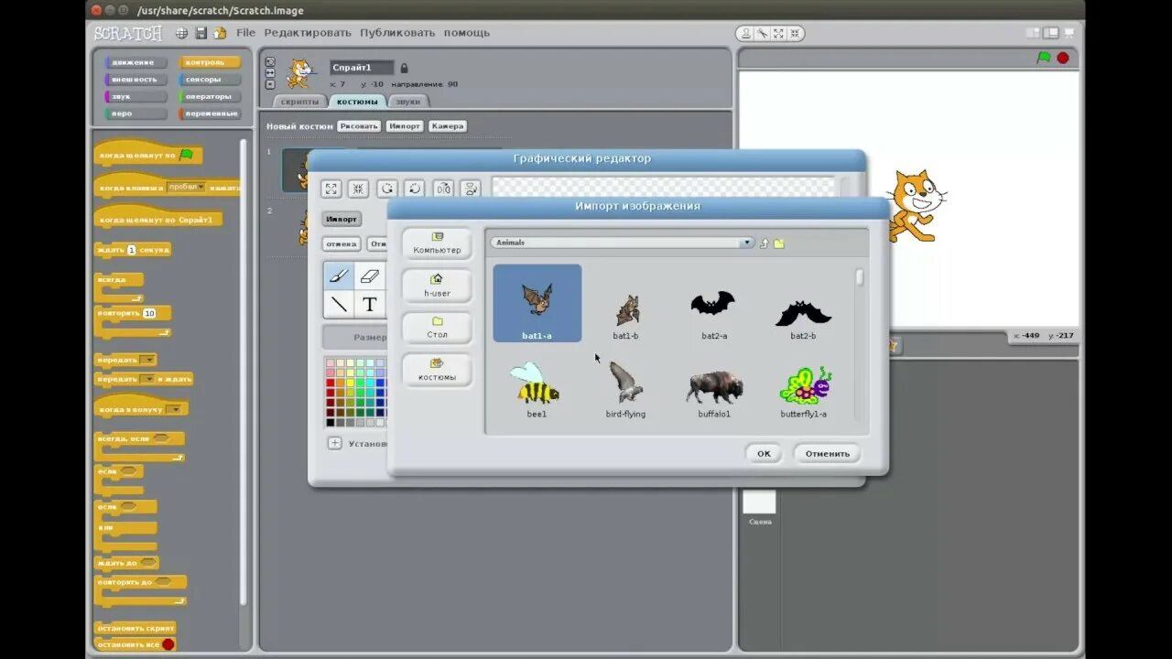This screenshot has width=1172, height=659.
Task: Select the text T tool
Action: point(370,305)
